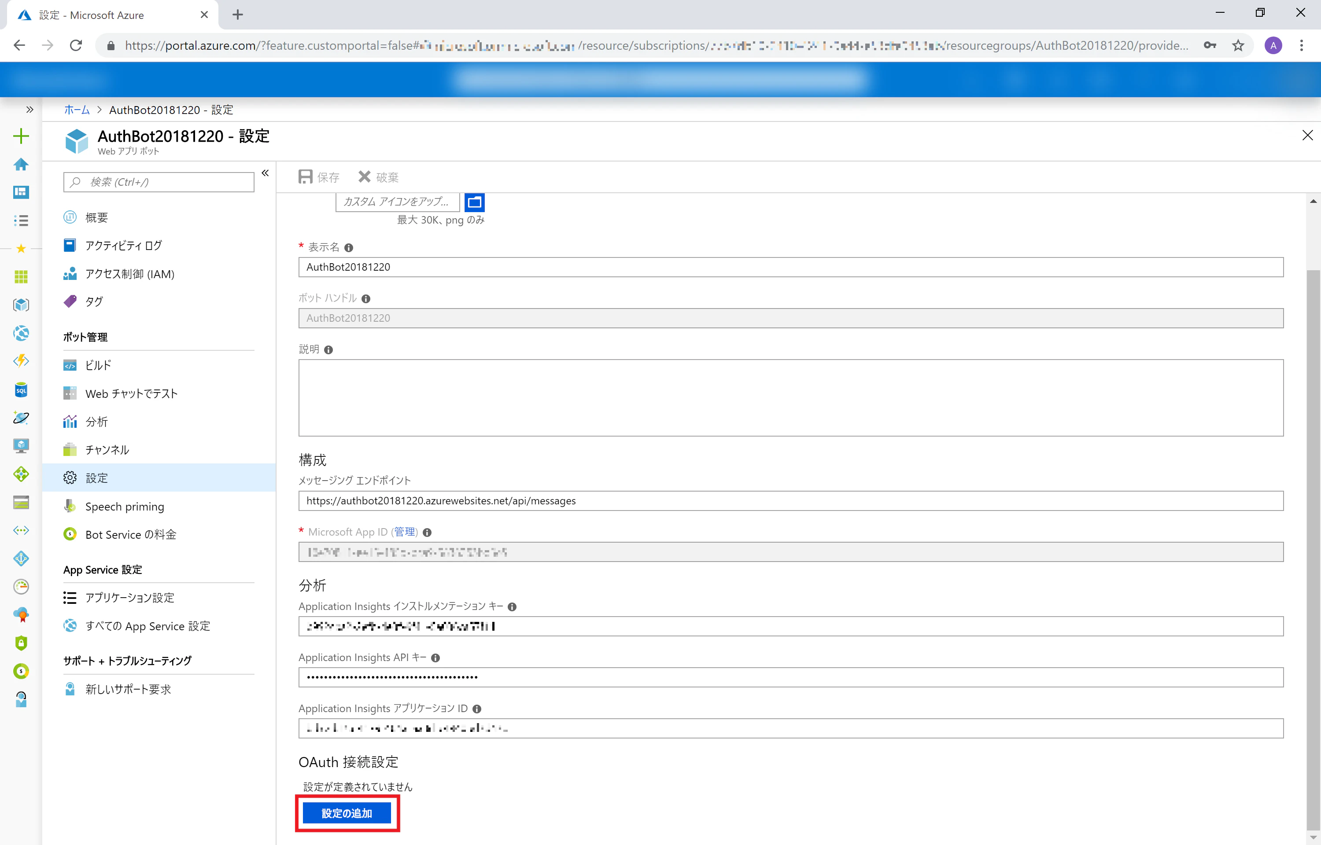Screen dimensions: 1321x845
Task: Open the Dashboard icon in left rail
Action: pos(21,192)
